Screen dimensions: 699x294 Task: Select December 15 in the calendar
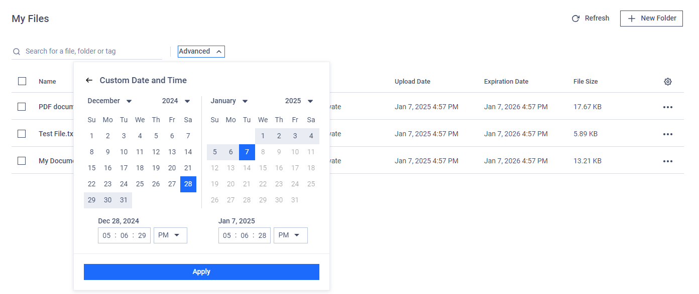(x=92, y=168)
